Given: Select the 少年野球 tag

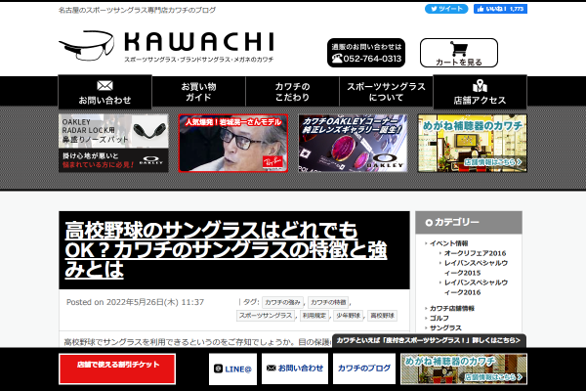Looking at the screenshot, I should pyautogui.click(x=349, y=316).
